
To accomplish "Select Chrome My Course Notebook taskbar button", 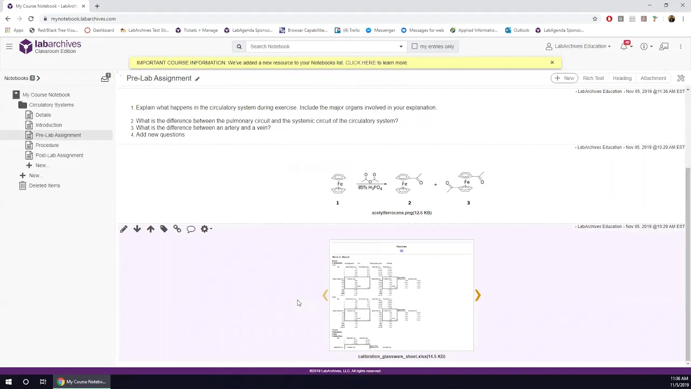I will (x=82, y=382).
